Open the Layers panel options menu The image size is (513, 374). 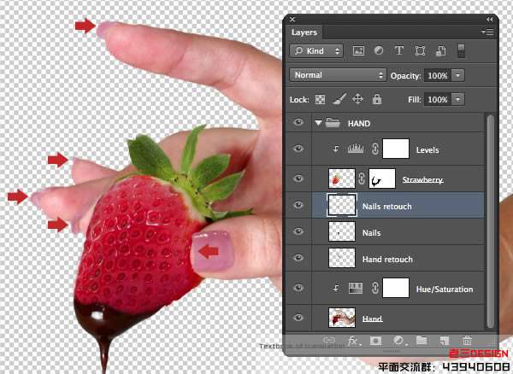tap(487, 32)
